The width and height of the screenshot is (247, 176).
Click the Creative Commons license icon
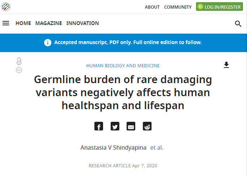pos(19,70)
